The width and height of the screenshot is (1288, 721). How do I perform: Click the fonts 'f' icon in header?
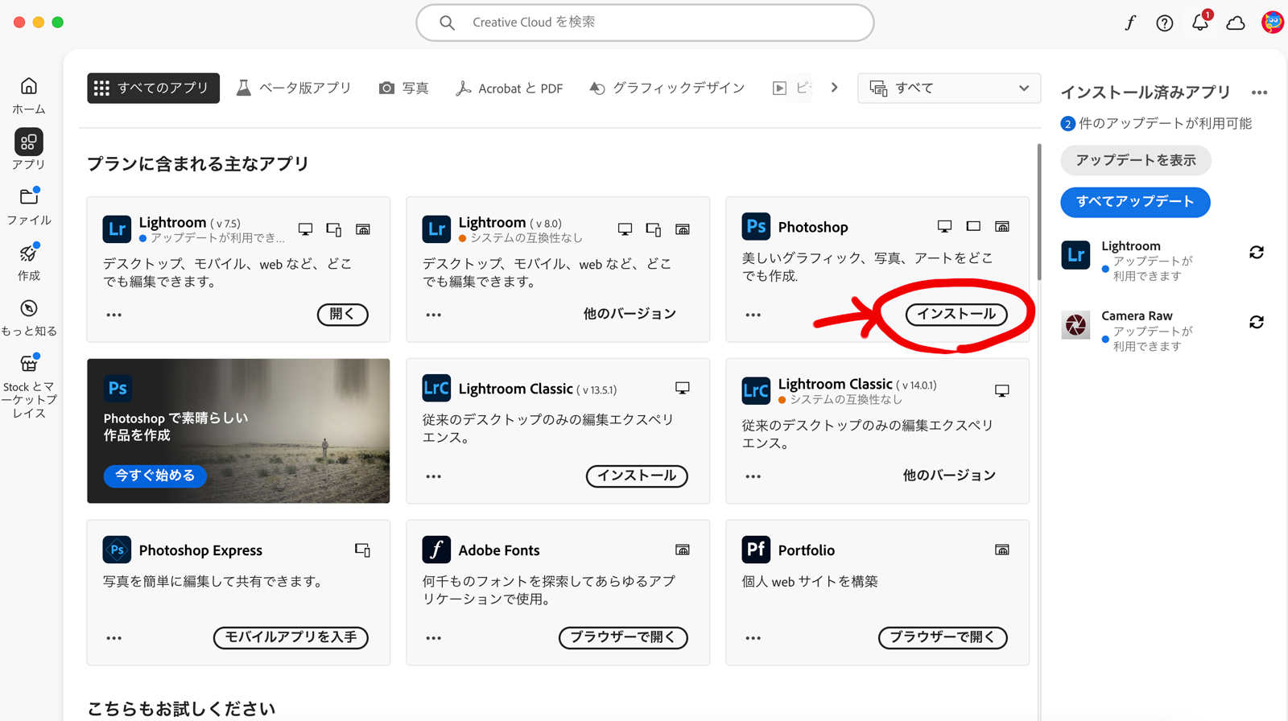[1130, 23]
